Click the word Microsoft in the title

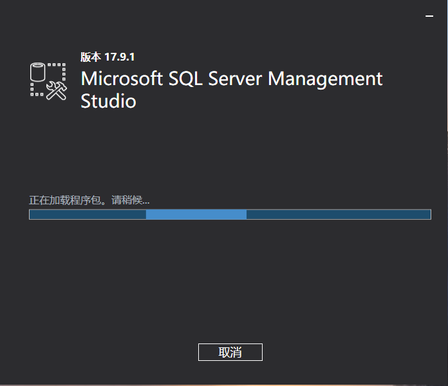tap(122, 79)
